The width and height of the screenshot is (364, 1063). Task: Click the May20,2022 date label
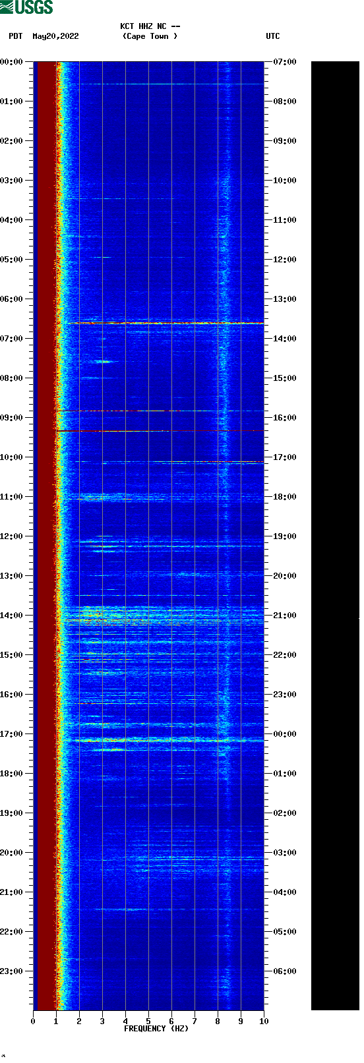pyautogui.click(x=55, y=36)
